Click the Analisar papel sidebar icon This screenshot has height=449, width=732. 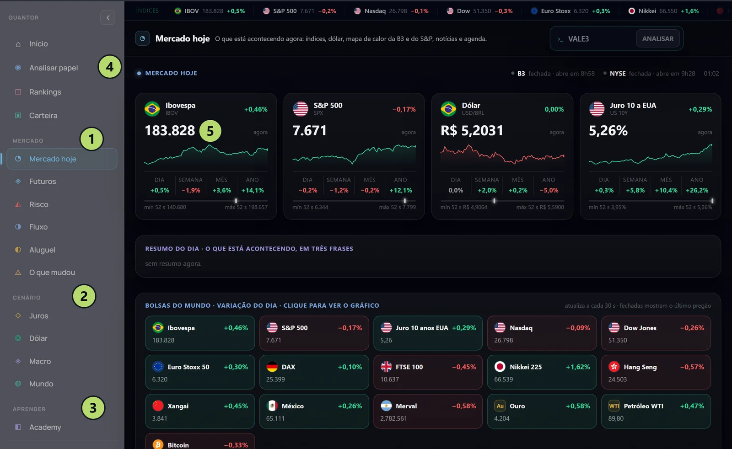[x=18, y=68]
